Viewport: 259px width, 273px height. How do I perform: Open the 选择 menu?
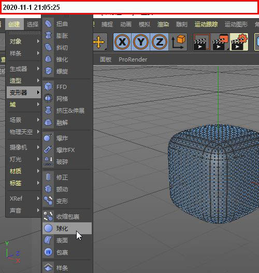pyautogui.click(x=33, y=24)
